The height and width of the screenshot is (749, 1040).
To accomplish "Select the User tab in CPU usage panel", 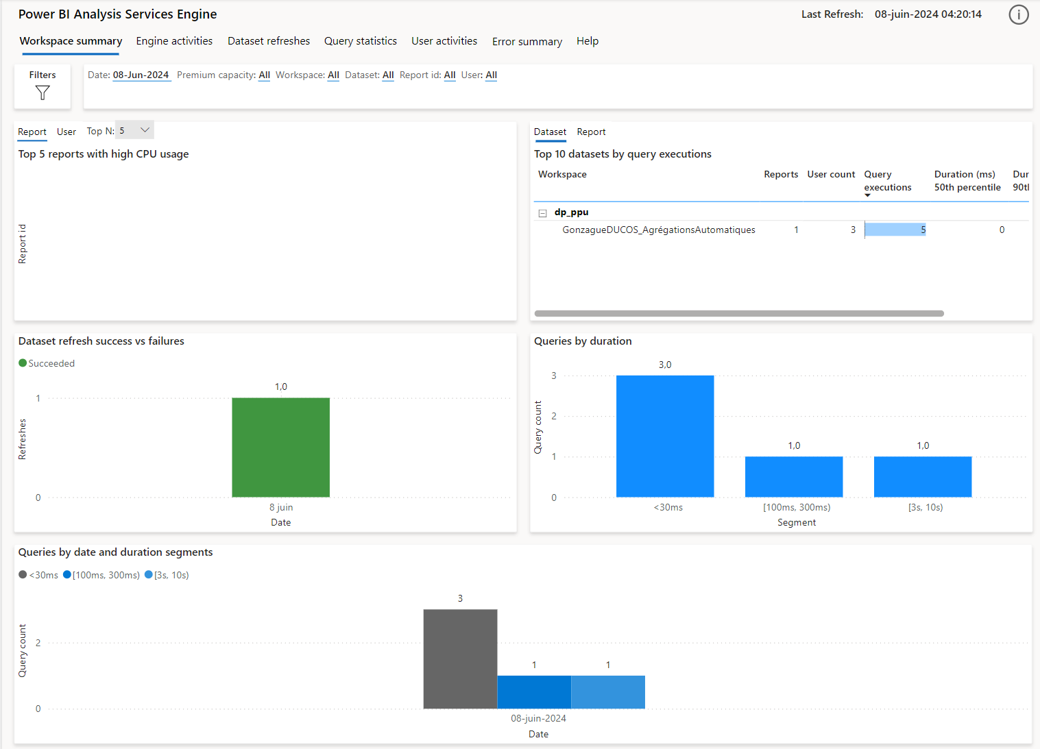I will 66,132.
